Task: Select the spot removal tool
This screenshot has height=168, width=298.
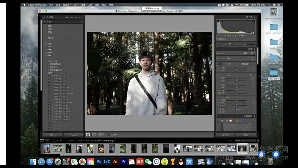Action: (224, 44)
